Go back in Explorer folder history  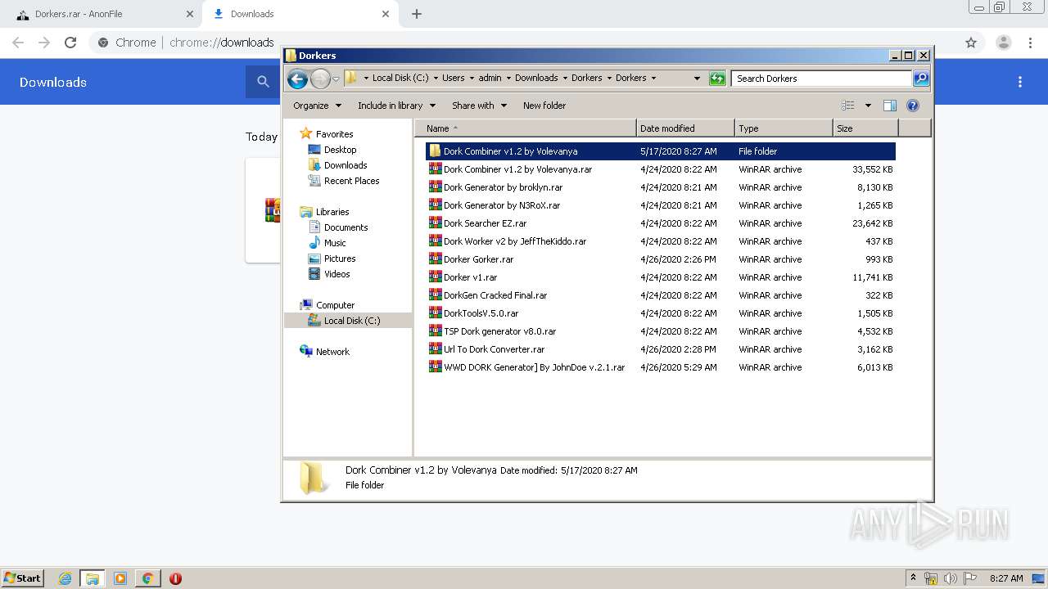[297, 79]
